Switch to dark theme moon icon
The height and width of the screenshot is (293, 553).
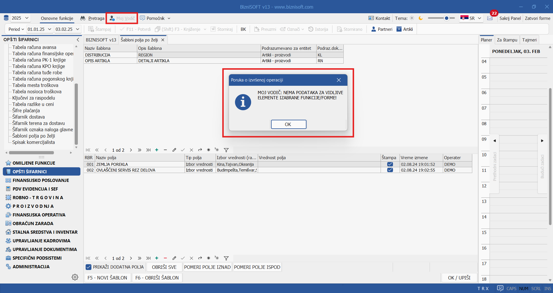[421, 18]
